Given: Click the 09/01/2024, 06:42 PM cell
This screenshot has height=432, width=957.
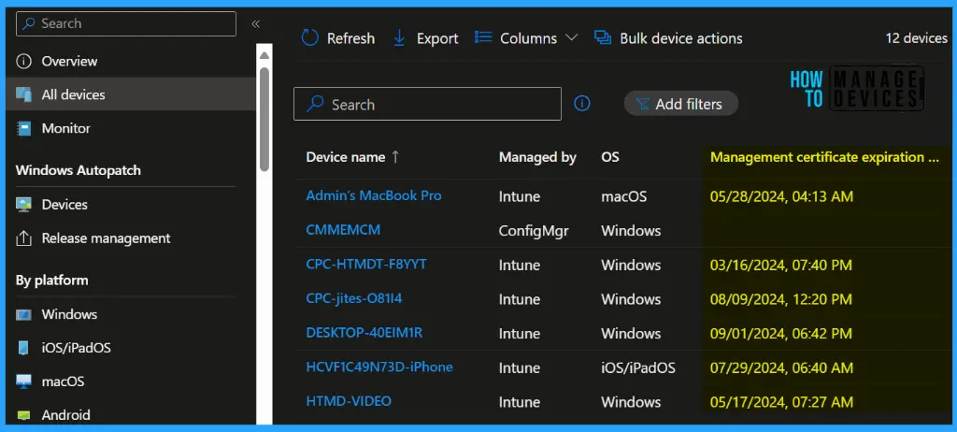Looking at the screenshot, I should point(781,334).
